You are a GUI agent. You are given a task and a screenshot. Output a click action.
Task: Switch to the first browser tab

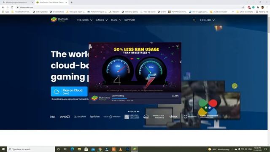tap(17, 3)
